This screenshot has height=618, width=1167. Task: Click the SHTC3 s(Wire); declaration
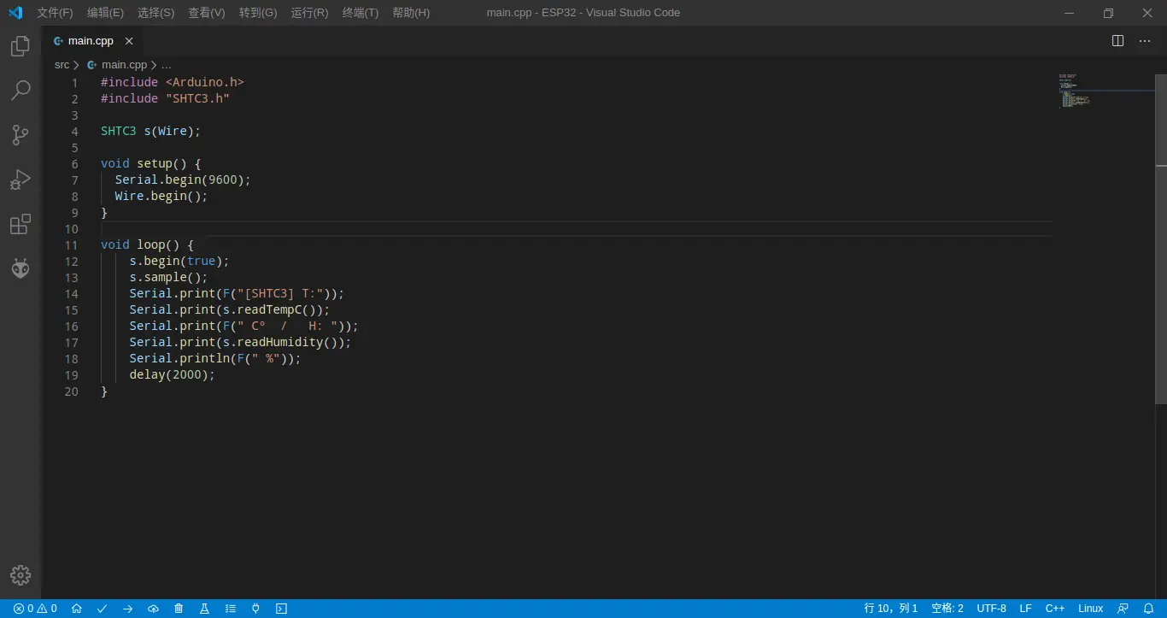(150, 131)
